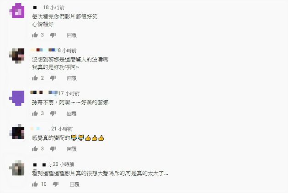Viewport: 288px width, 193px height.
Task: Dislike the comment about 黎娜驚人的波濤
Action: (53, 78)
